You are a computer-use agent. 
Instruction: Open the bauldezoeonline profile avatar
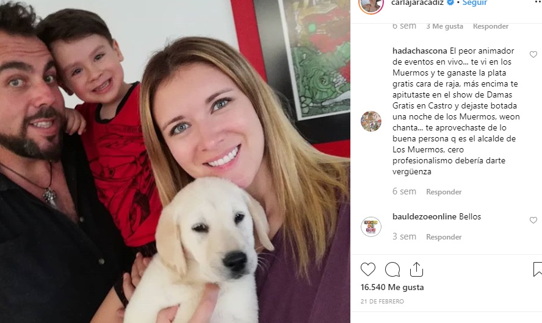(371, 227)
